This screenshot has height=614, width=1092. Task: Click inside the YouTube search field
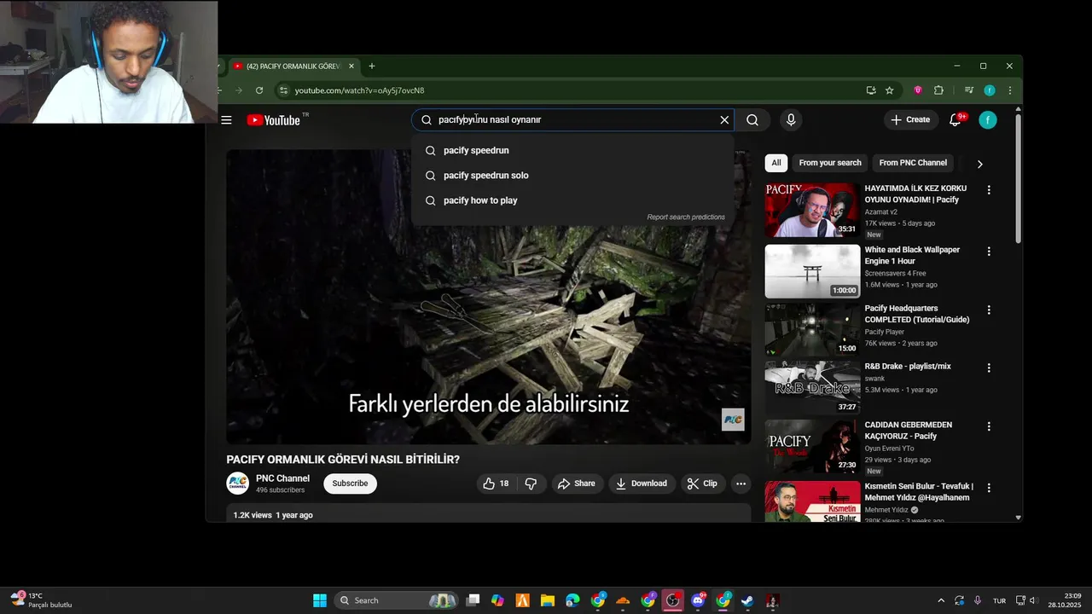573,120
